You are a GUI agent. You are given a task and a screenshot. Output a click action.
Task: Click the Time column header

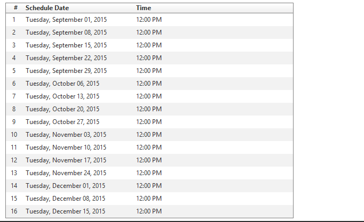click(x=144, y=8)
